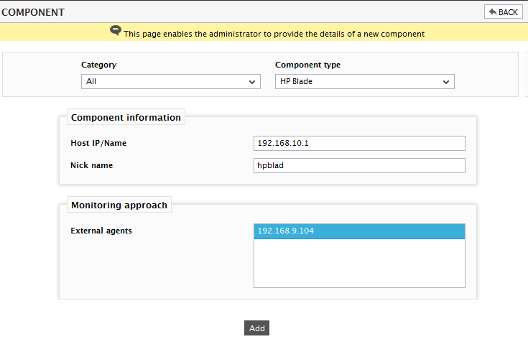Viewport: 528px width, 352px height.
Task: Click empty area of External agents listbox
Action: pos(359,263)
